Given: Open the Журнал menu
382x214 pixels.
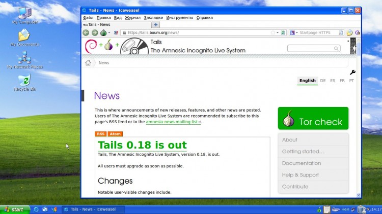Looking at the screenshot, I should pyautogui.click(x=132, y=17).
